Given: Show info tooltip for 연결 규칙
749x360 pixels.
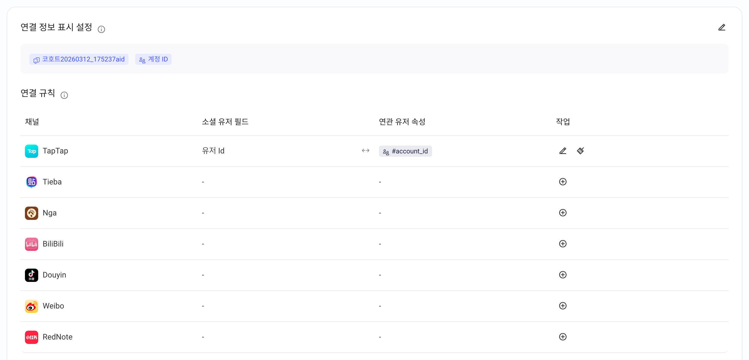Looking at the screenshot, I should (64, 95).
